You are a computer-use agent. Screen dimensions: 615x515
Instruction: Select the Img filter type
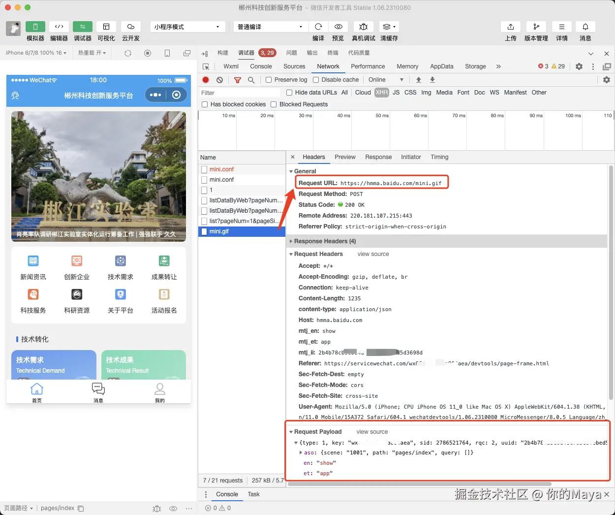click(426, 93)
